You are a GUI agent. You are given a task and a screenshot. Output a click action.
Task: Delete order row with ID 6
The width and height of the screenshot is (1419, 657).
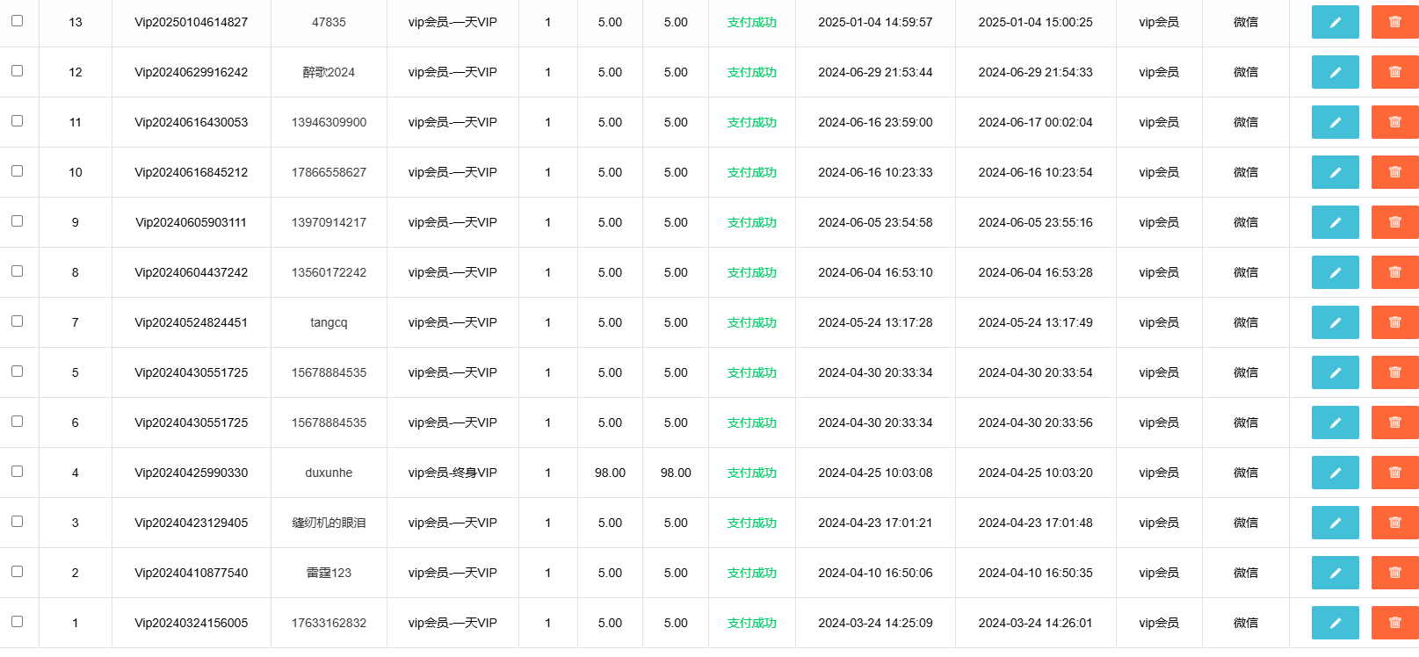1394,422
